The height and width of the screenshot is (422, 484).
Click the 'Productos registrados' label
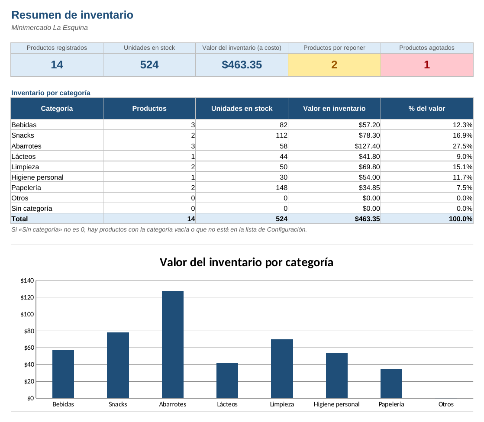point(57,48)
